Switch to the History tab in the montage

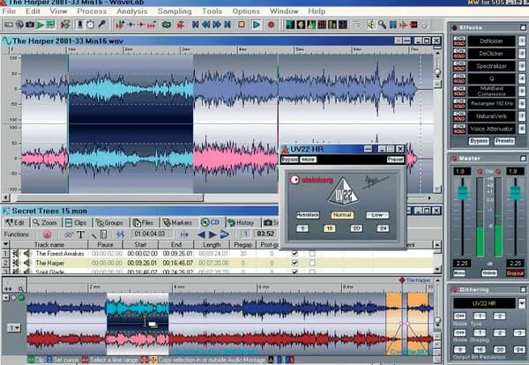(x=241, y=223)
